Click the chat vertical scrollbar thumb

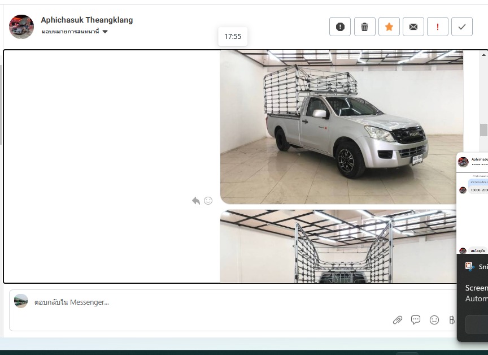coord(483,130)
